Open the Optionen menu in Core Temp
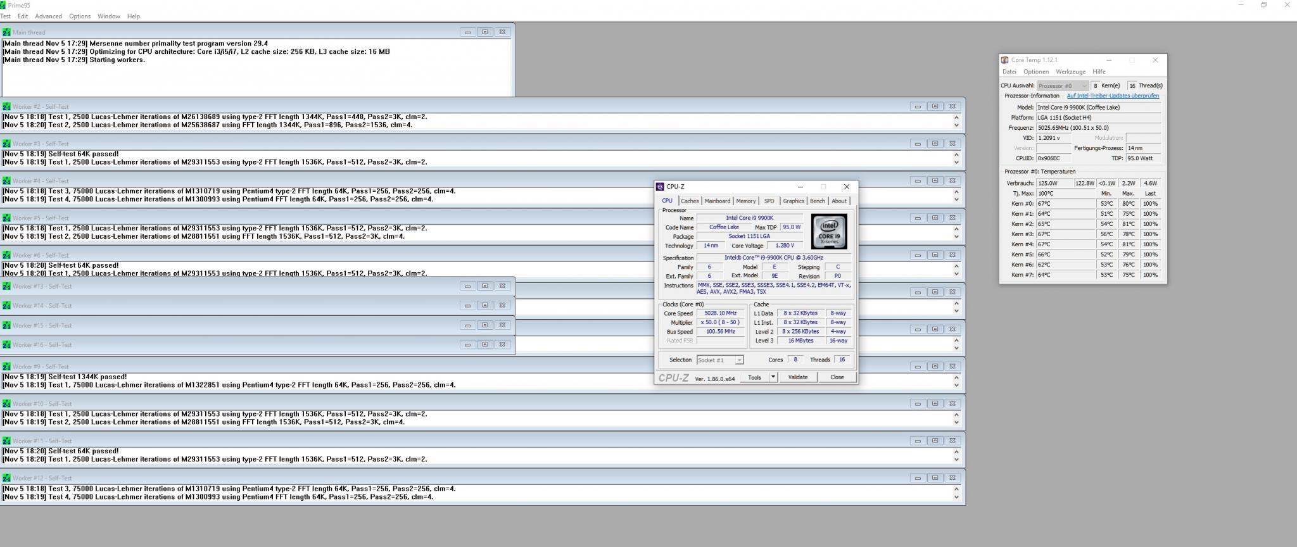Viewport: 1297px width, 547px height. (x=1035, y=72)
